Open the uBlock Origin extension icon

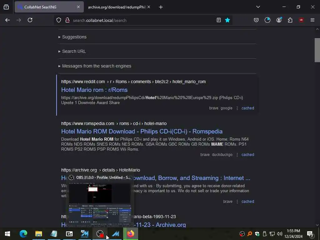pyautogui.click(x=301, y=20)
